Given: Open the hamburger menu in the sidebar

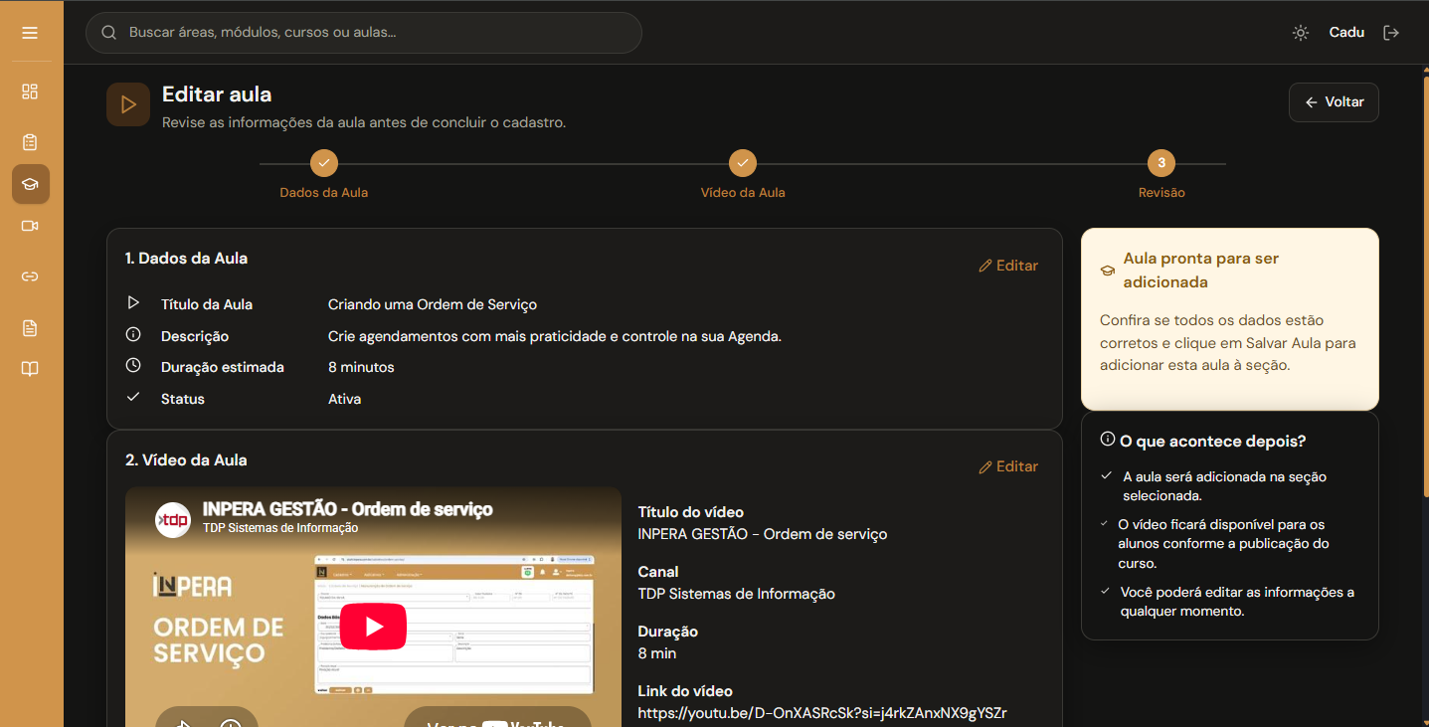Looking at the screenshot, I should [x=30, y=33].
